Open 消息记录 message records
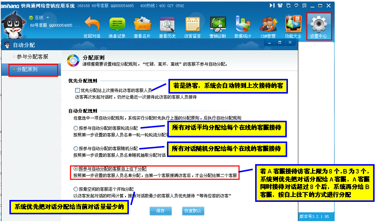This screenshot has height=223, width=378. point(117,26)
